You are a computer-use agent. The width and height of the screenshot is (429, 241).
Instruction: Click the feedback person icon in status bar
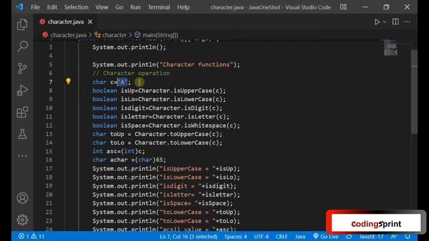point(393,236)
